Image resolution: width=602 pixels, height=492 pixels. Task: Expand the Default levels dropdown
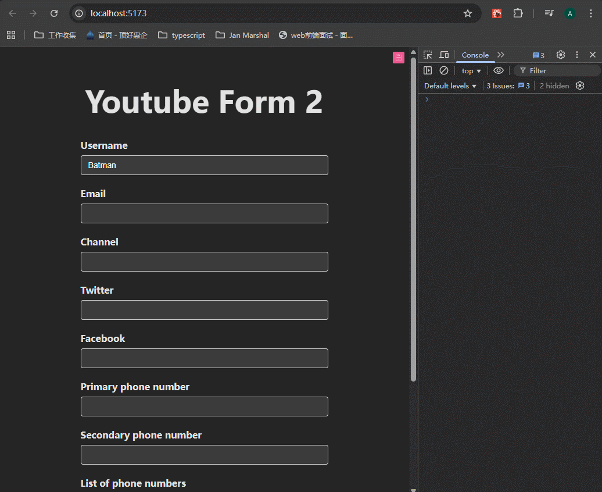[450, 85]
